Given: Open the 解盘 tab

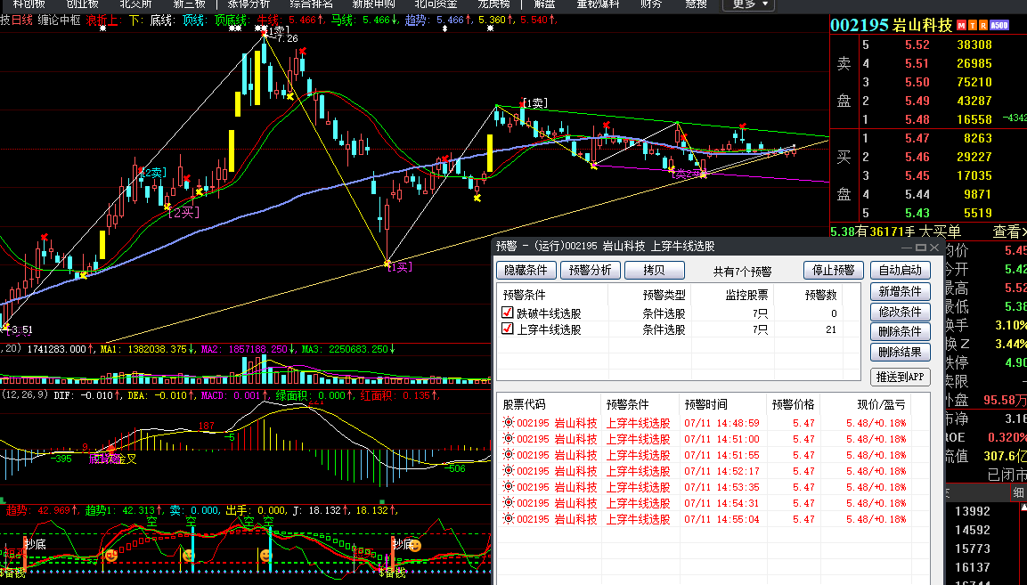Looking at the screenshot, I should click(545, 4).
